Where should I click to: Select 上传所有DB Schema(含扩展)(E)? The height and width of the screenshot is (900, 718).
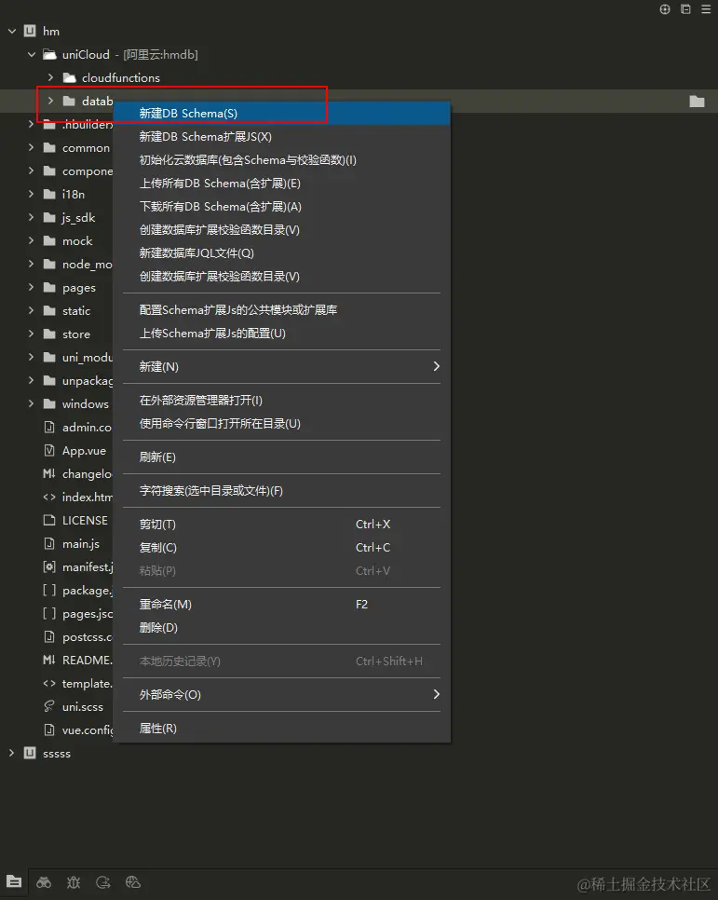(x=281, y=184)
